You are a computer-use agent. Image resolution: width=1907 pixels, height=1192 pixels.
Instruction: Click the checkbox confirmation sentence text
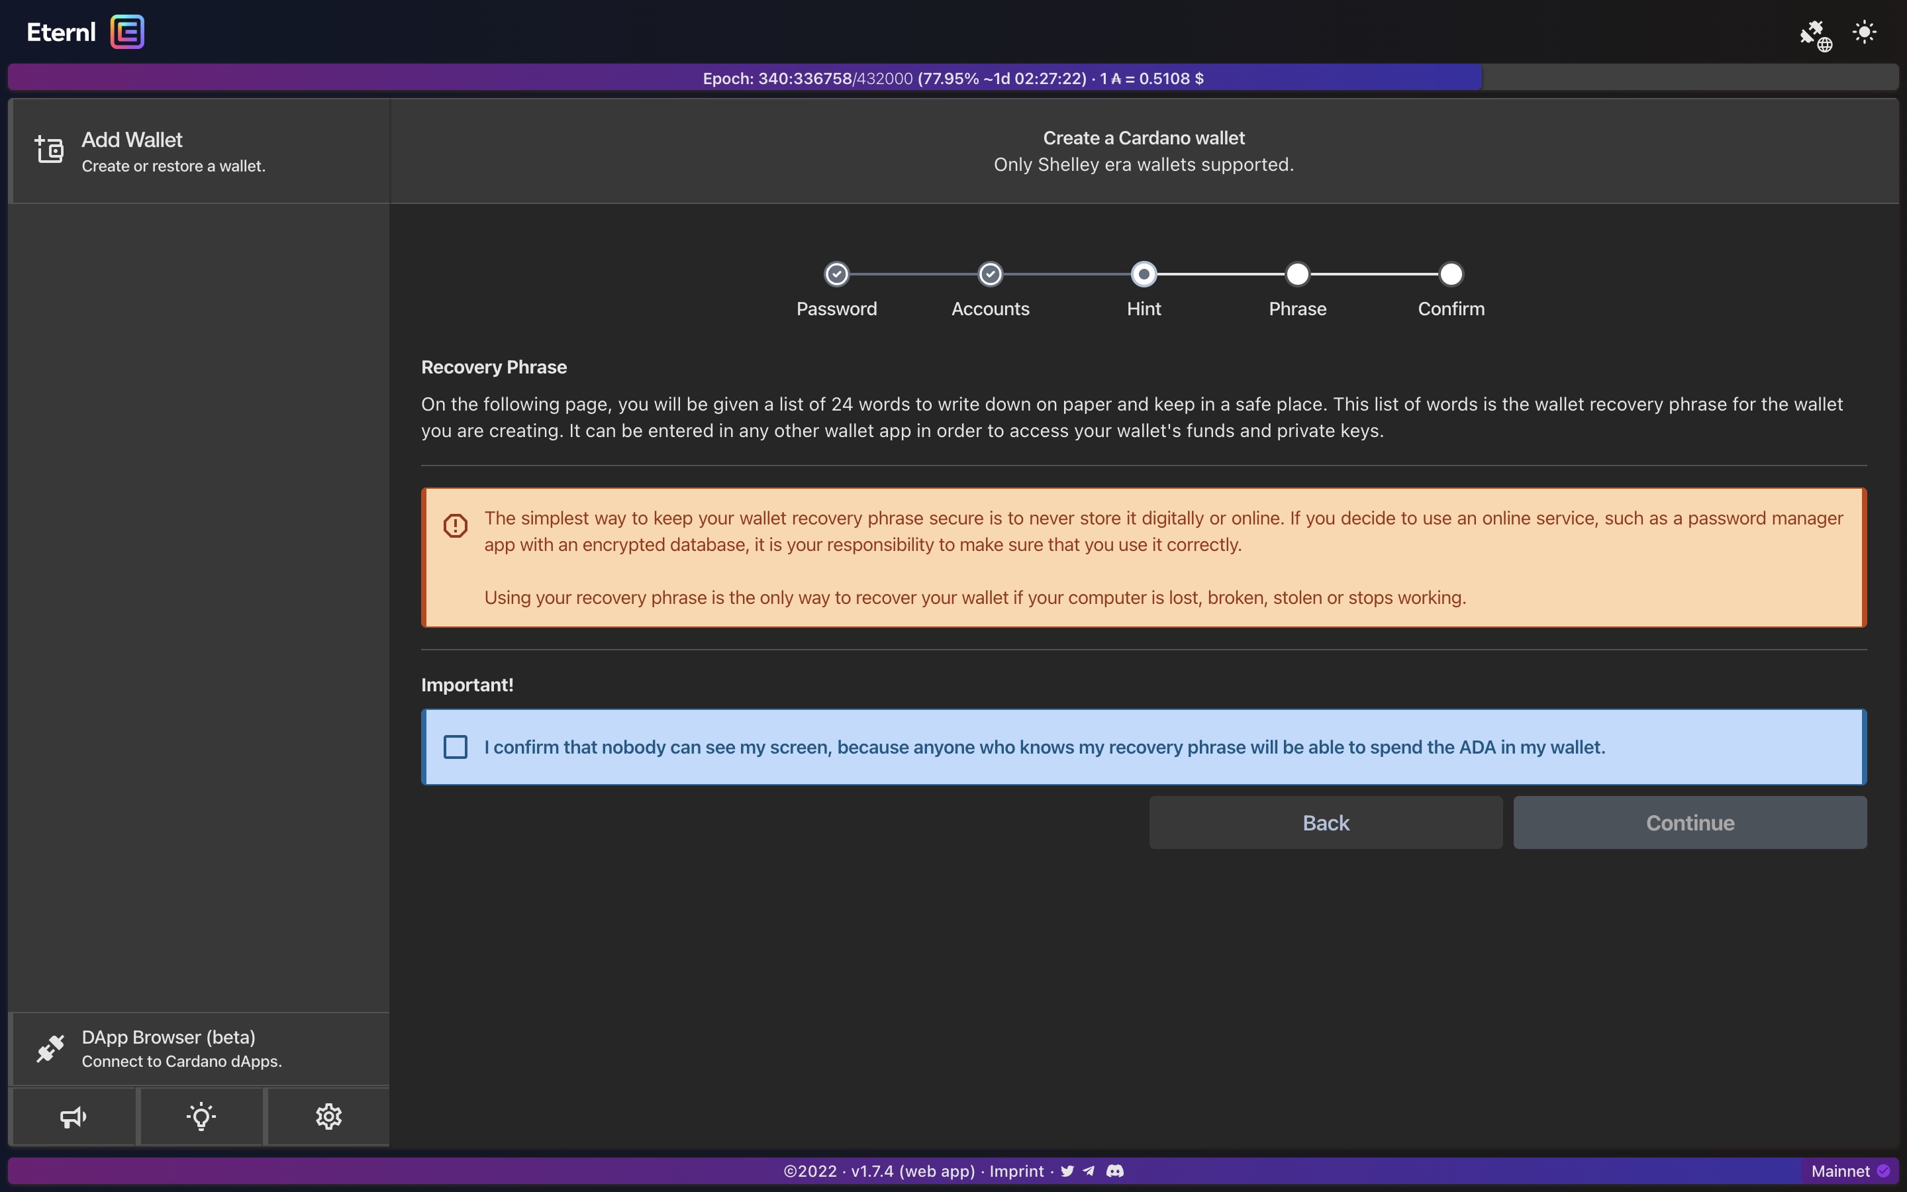pyautogui.click(x=1044, y=746)
